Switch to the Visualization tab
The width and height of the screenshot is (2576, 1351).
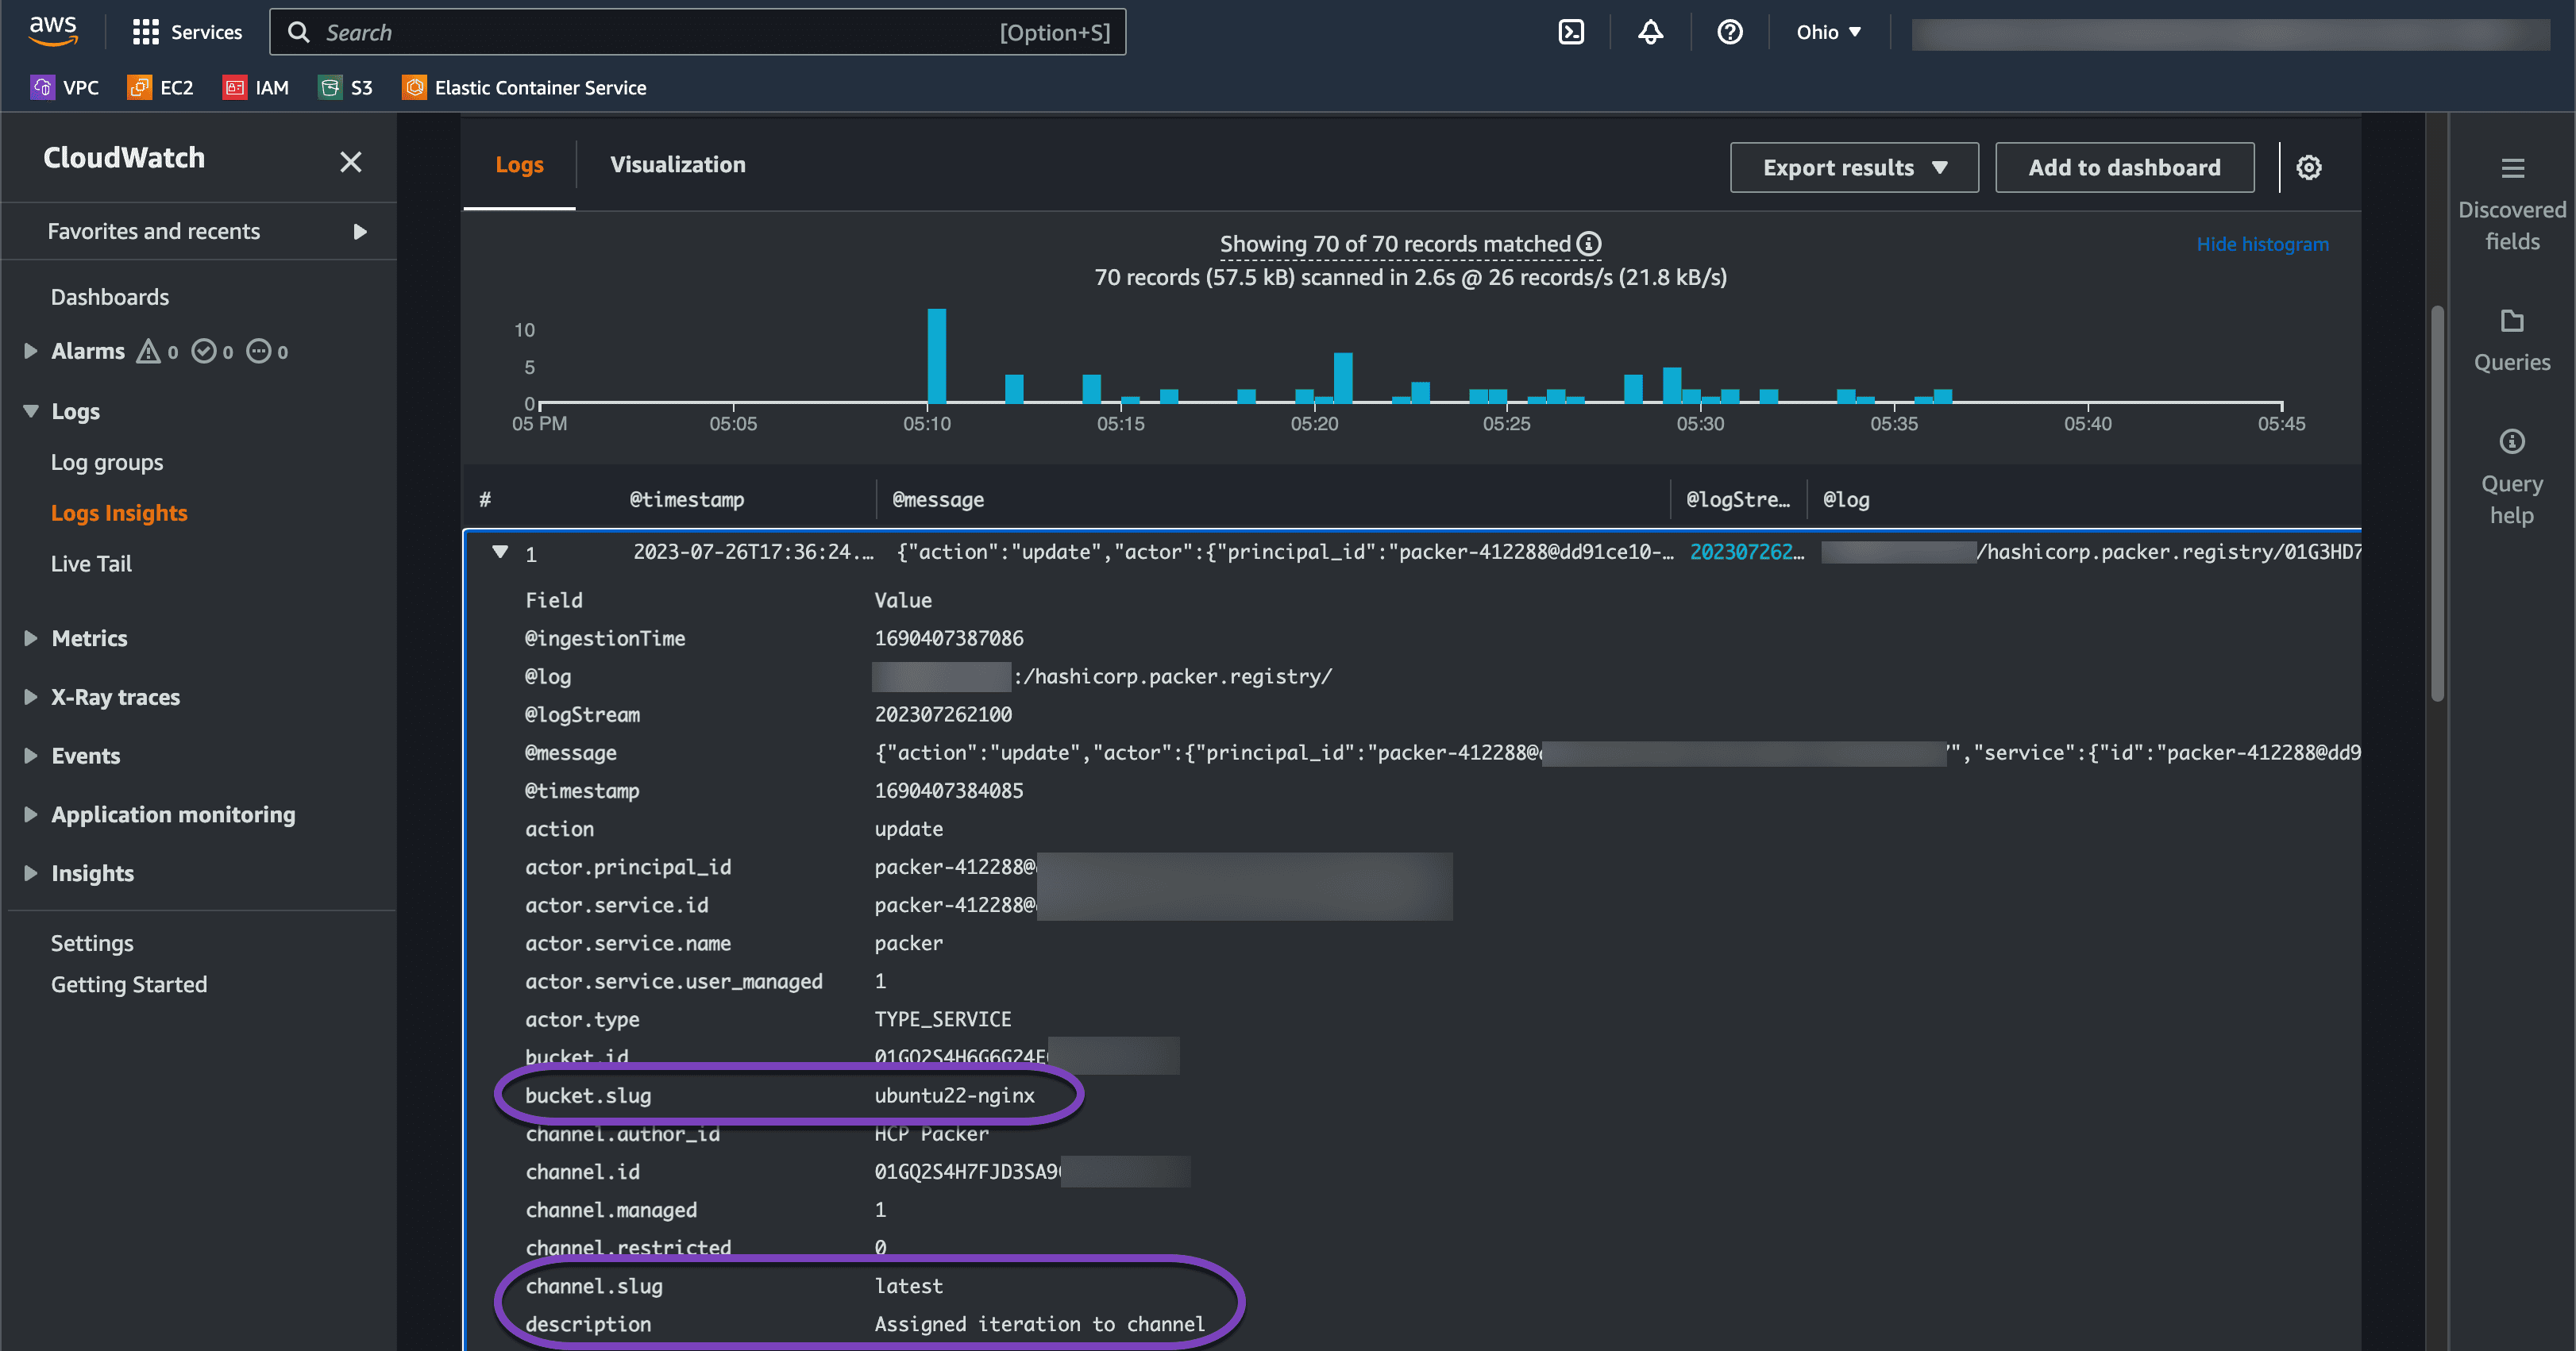tap(677, 165)
